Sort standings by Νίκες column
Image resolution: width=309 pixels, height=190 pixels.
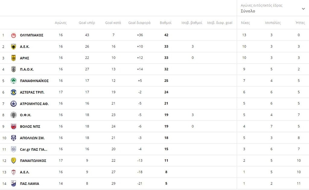(245, 23)
